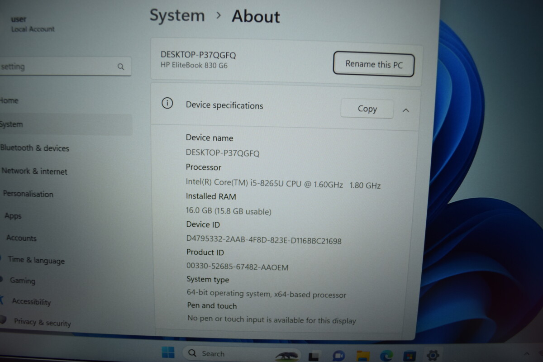Screen dimensions: 543x362
Task: Copy the device specifications
Action: click(367, 109)
